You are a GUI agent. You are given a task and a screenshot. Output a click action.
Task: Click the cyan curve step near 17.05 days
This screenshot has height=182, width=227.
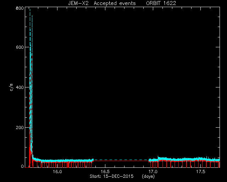coord(158,157)
